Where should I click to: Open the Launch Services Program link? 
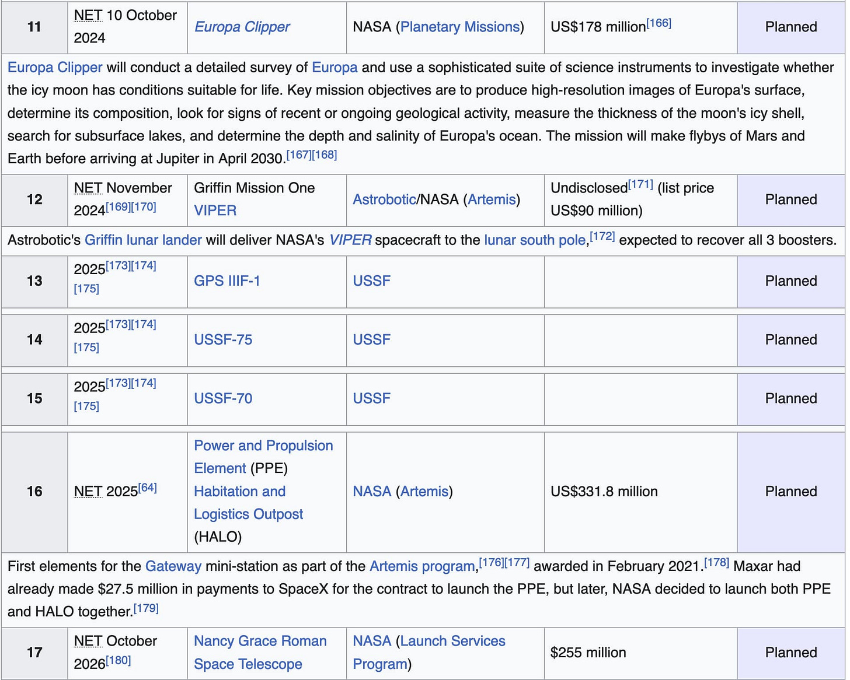[x=429, y=653]
